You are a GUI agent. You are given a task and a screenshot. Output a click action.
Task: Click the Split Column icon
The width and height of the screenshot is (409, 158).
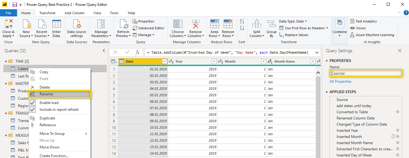point(256,24)
